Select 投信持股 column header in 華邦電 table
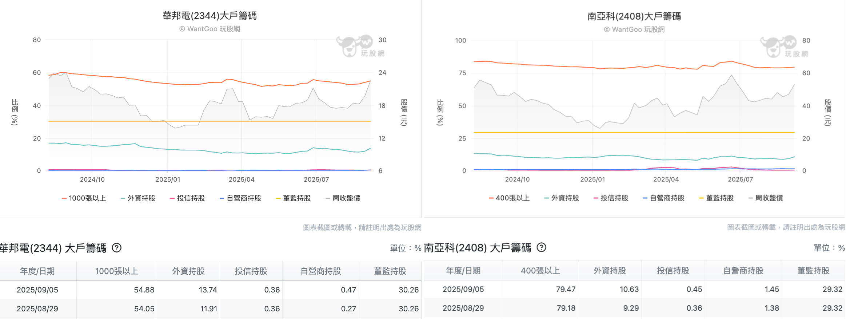 (x=251, y=271)
